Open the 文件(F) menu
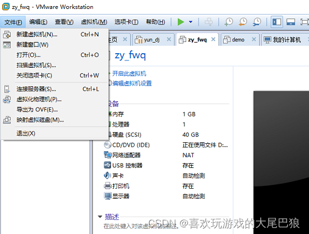This screenshot has width=309, height=234. pos(13,22)
